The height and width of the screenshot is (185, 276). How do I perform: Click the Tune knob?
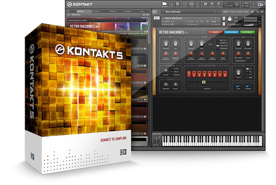click(x=229, y=19)
